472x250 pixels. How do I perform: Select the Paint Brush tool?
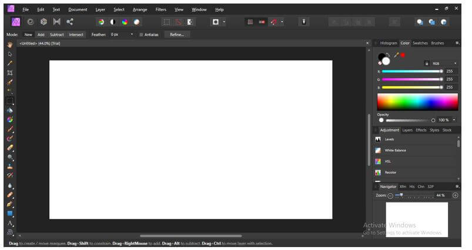coord(10,129)
